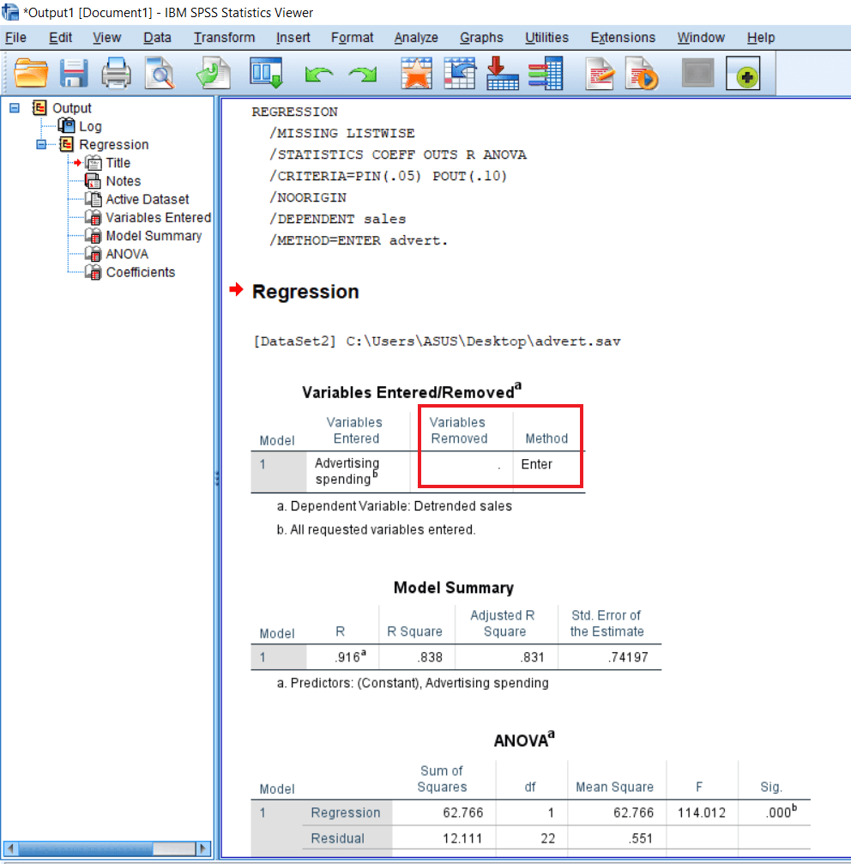The image size is (851, 864).
Task: Open the Edit menu
Action: pos(60,38)
